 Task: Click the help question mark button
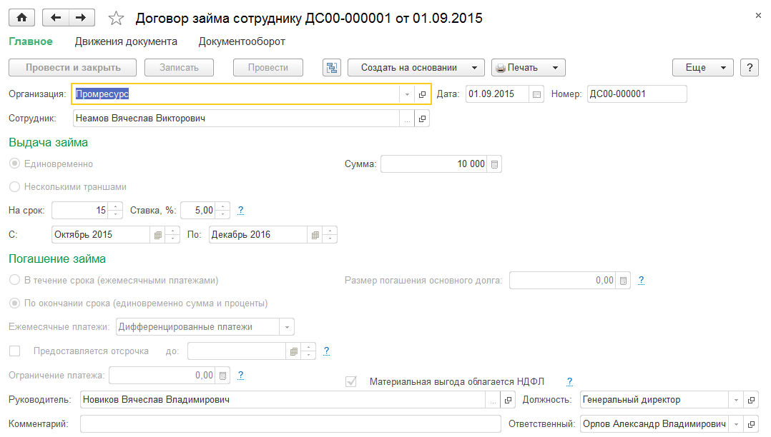coord(750,68)
